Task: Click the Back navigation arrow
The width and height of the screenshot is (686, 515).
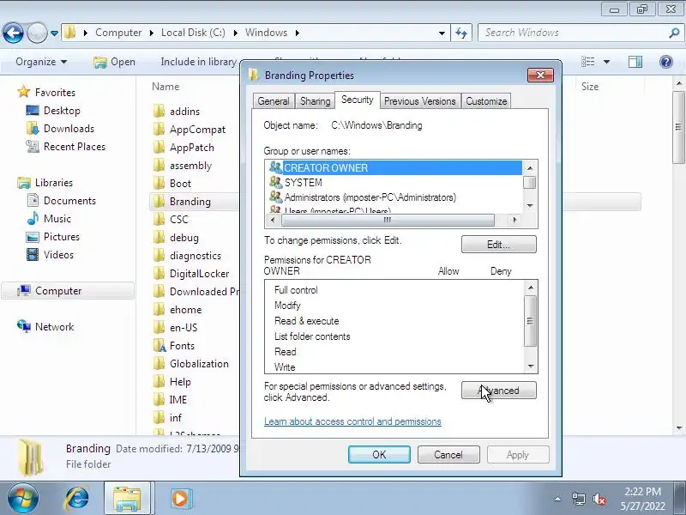Action: point(13,33)
